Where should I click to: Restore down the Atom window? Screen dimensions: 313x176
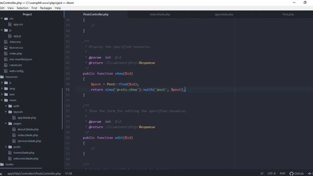tap(305, 2)
